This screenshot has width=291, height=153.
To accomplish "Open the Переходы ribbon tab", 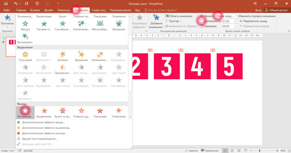I will click(x=64, y=10).
